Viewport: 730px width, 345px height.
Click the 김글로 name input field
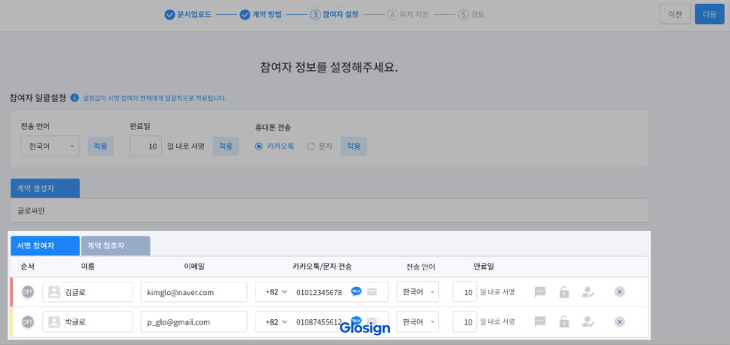coord(88,292)
